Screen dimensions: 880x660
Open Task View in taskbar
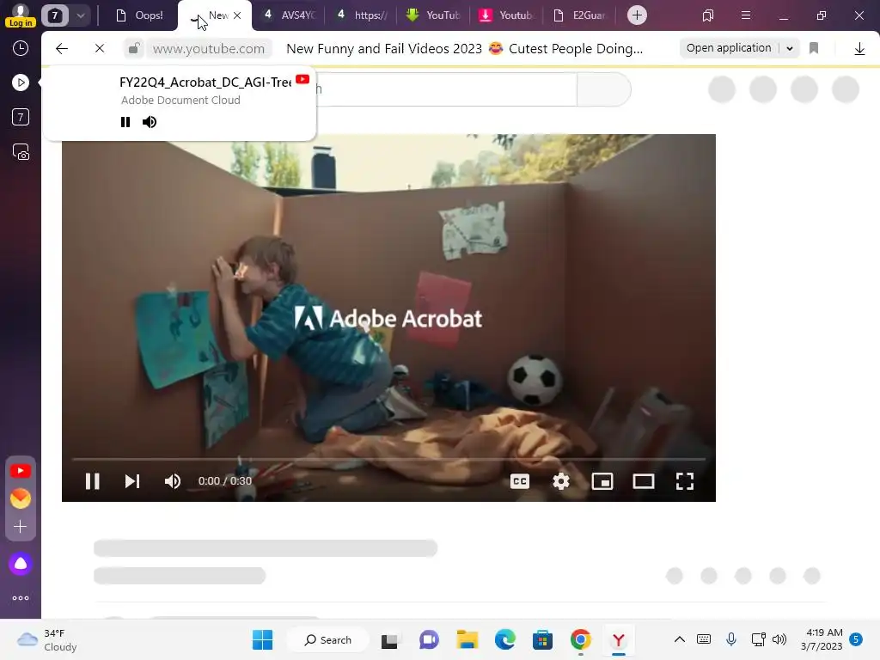point(389,639)
